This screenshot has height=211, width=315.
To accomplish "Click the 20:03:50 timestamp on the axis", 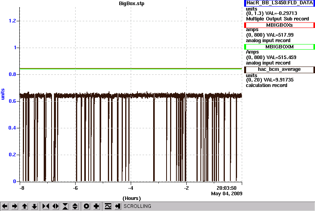I will [226, 188].
